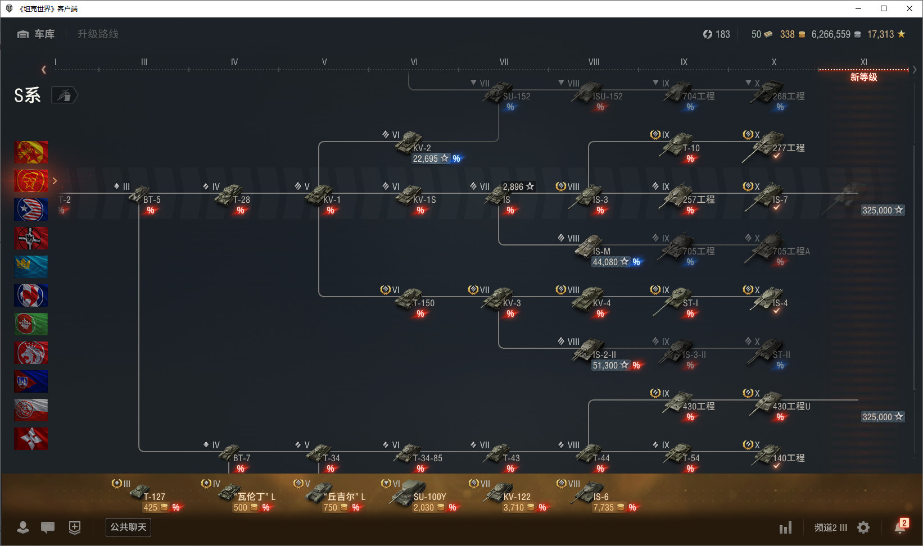This screenshot has width=923, height=546.
Task: Select the German nation flag
Action: click(x=31, y=238)
